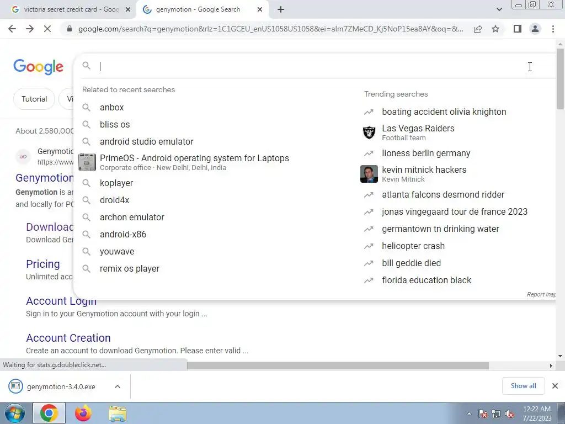Click the Google logo

click(x=38, y=67)
